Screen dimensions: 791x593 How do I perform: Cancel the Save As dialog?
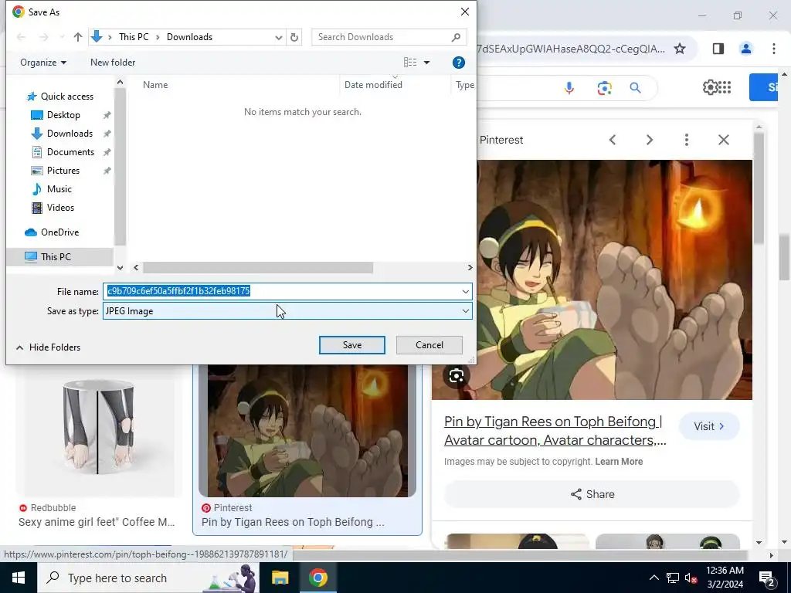(x=429, y=345)
